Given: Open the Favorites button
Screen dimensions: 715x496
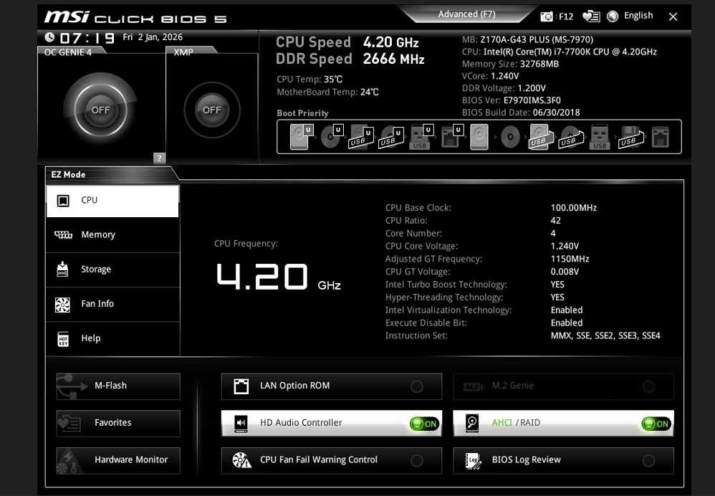Looking at the screenshot, I should click(x=118, y=423).
